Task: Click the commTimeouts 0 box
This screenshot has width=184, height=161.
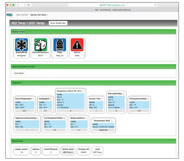Action: (x=51, y=151)
